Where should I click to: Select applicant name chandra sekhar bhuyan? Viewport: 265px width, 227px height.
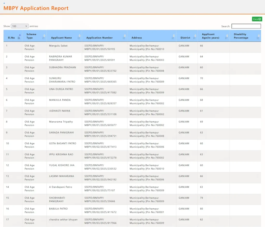[x=63, y=219]
